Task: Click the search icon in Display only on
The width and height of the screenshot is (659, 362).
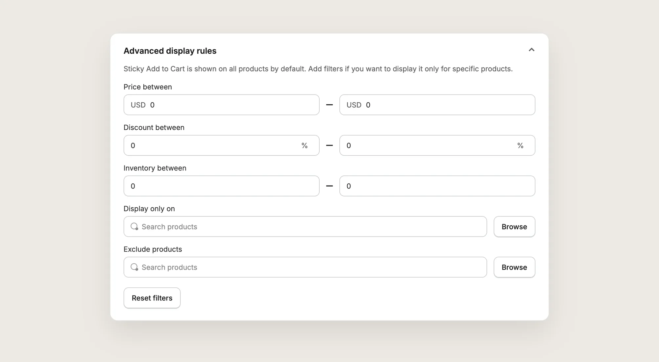Action: [134, 226]
